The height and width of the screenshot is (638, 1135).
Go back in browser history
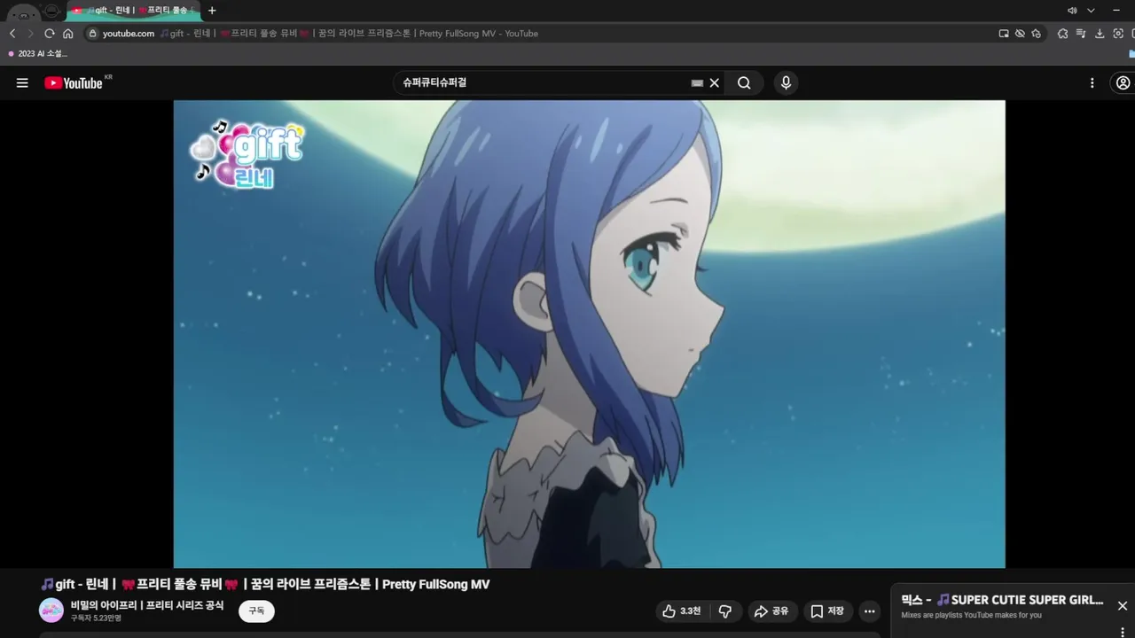12,34
